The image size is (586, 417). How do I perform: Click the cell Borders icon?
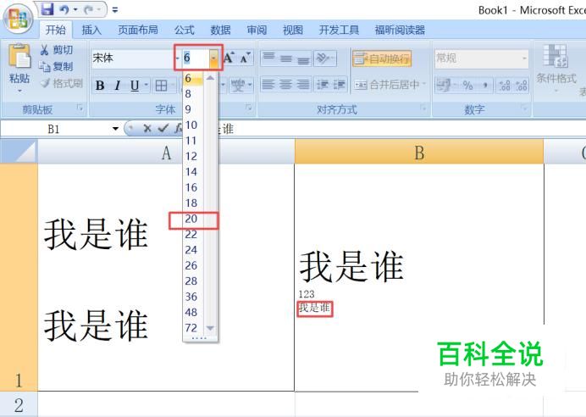click(162, 86)
